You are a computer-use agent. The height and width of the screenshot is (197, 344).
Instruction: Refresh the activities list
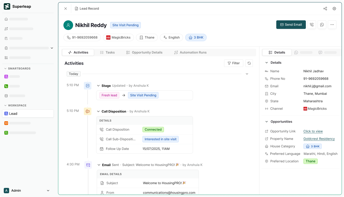point(249,63)
